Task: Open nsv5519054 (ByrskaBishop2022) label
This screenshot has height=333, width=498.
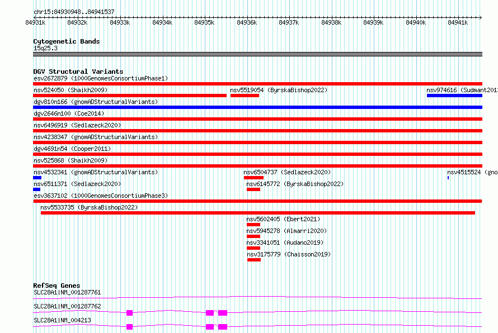Action: 279,90
